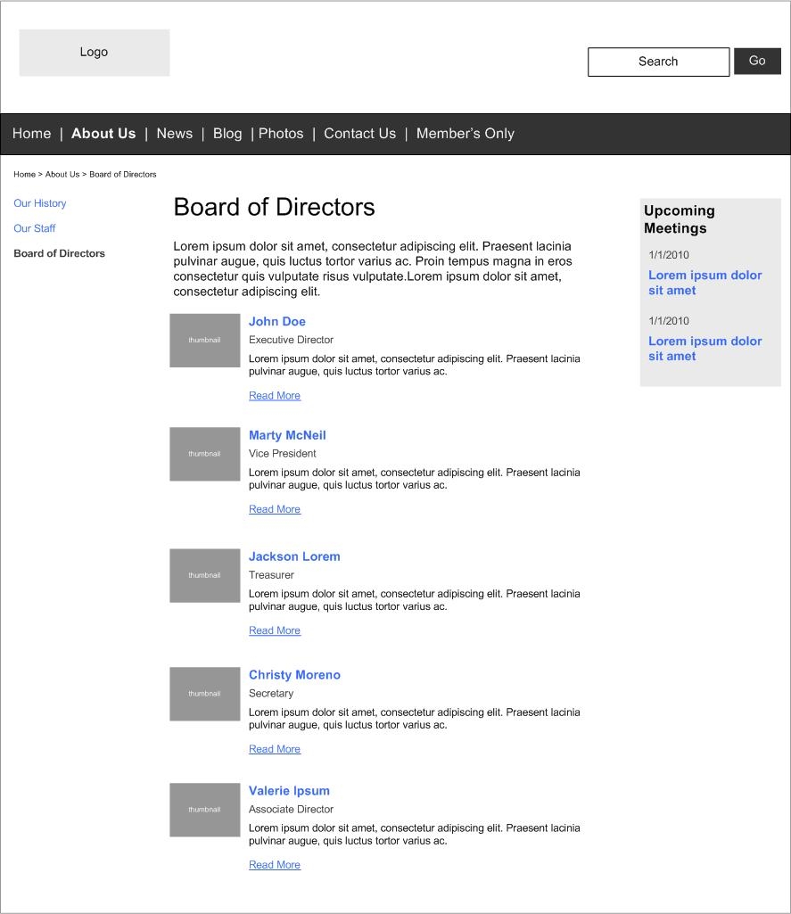
Task: Open Marty McNeil's profile name link
Action: (x=287, y=435)
